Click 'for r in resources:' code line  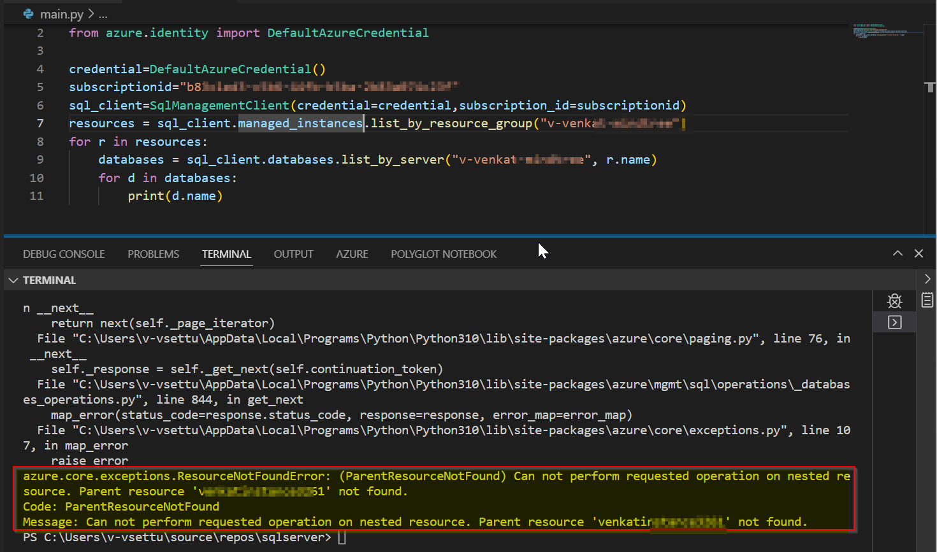[x=138, y=142]
